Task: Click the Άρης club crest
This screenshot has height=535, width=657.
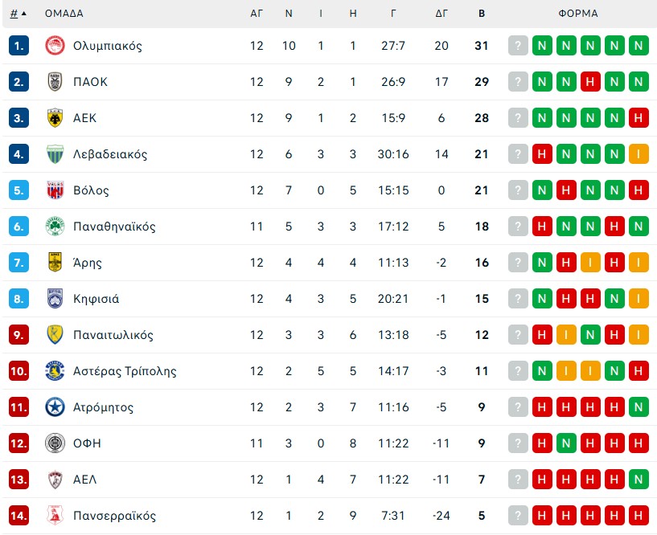Action: click(55, 263)
